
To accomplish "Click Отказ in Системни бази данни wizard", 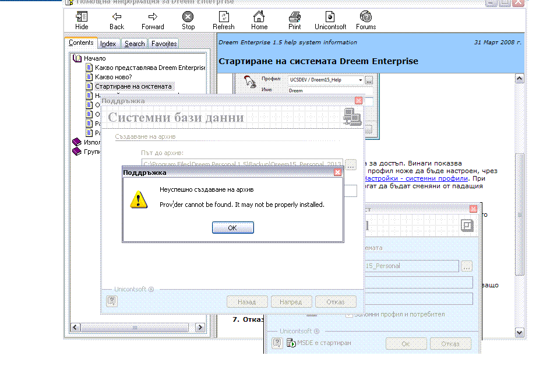I will click(x=336, y=302).
